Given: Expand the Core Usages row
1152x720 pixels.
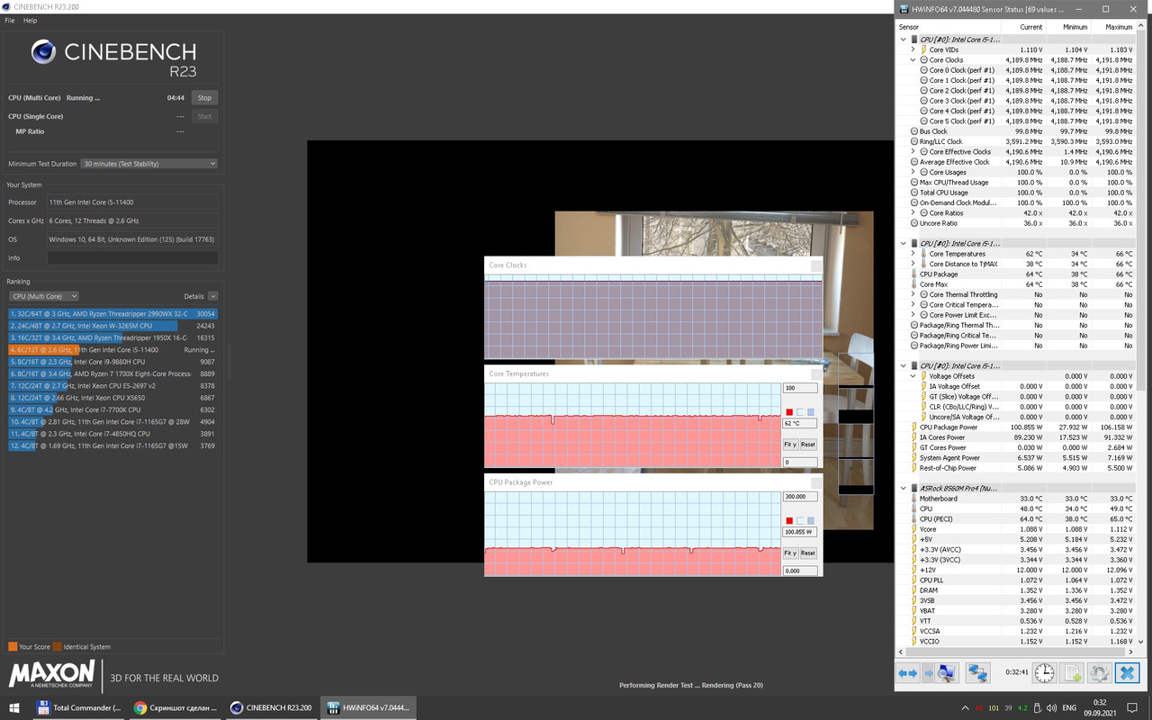Looking at the screenshot, I should (913, 172).
